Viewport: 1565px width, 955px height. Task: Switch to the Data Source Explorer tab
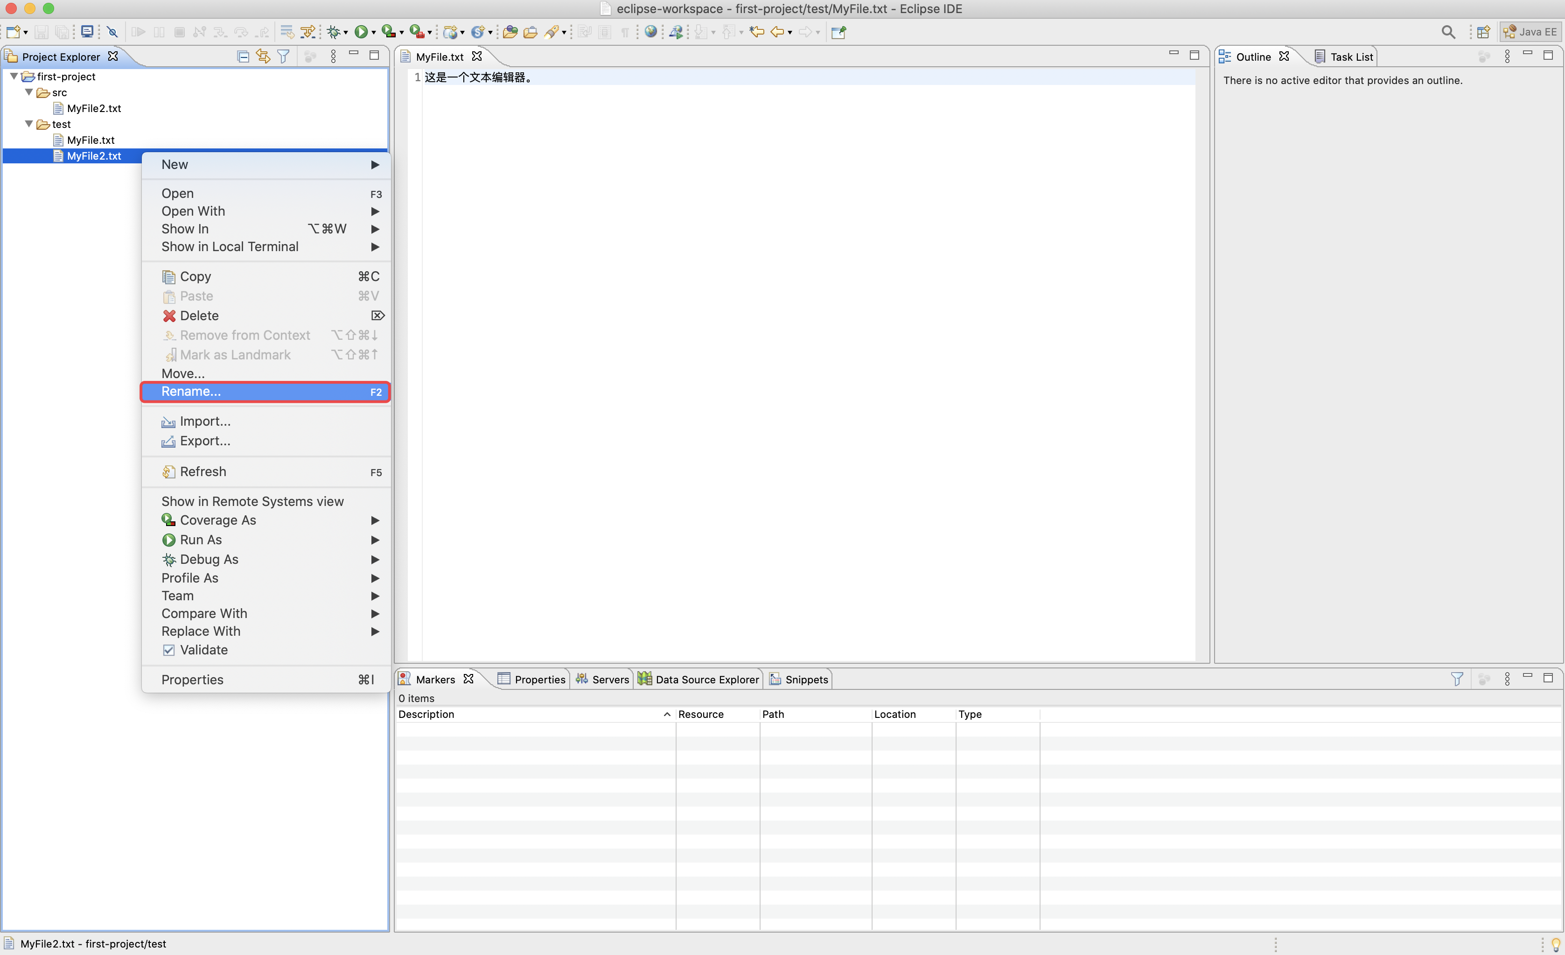[x=699, y=679]
